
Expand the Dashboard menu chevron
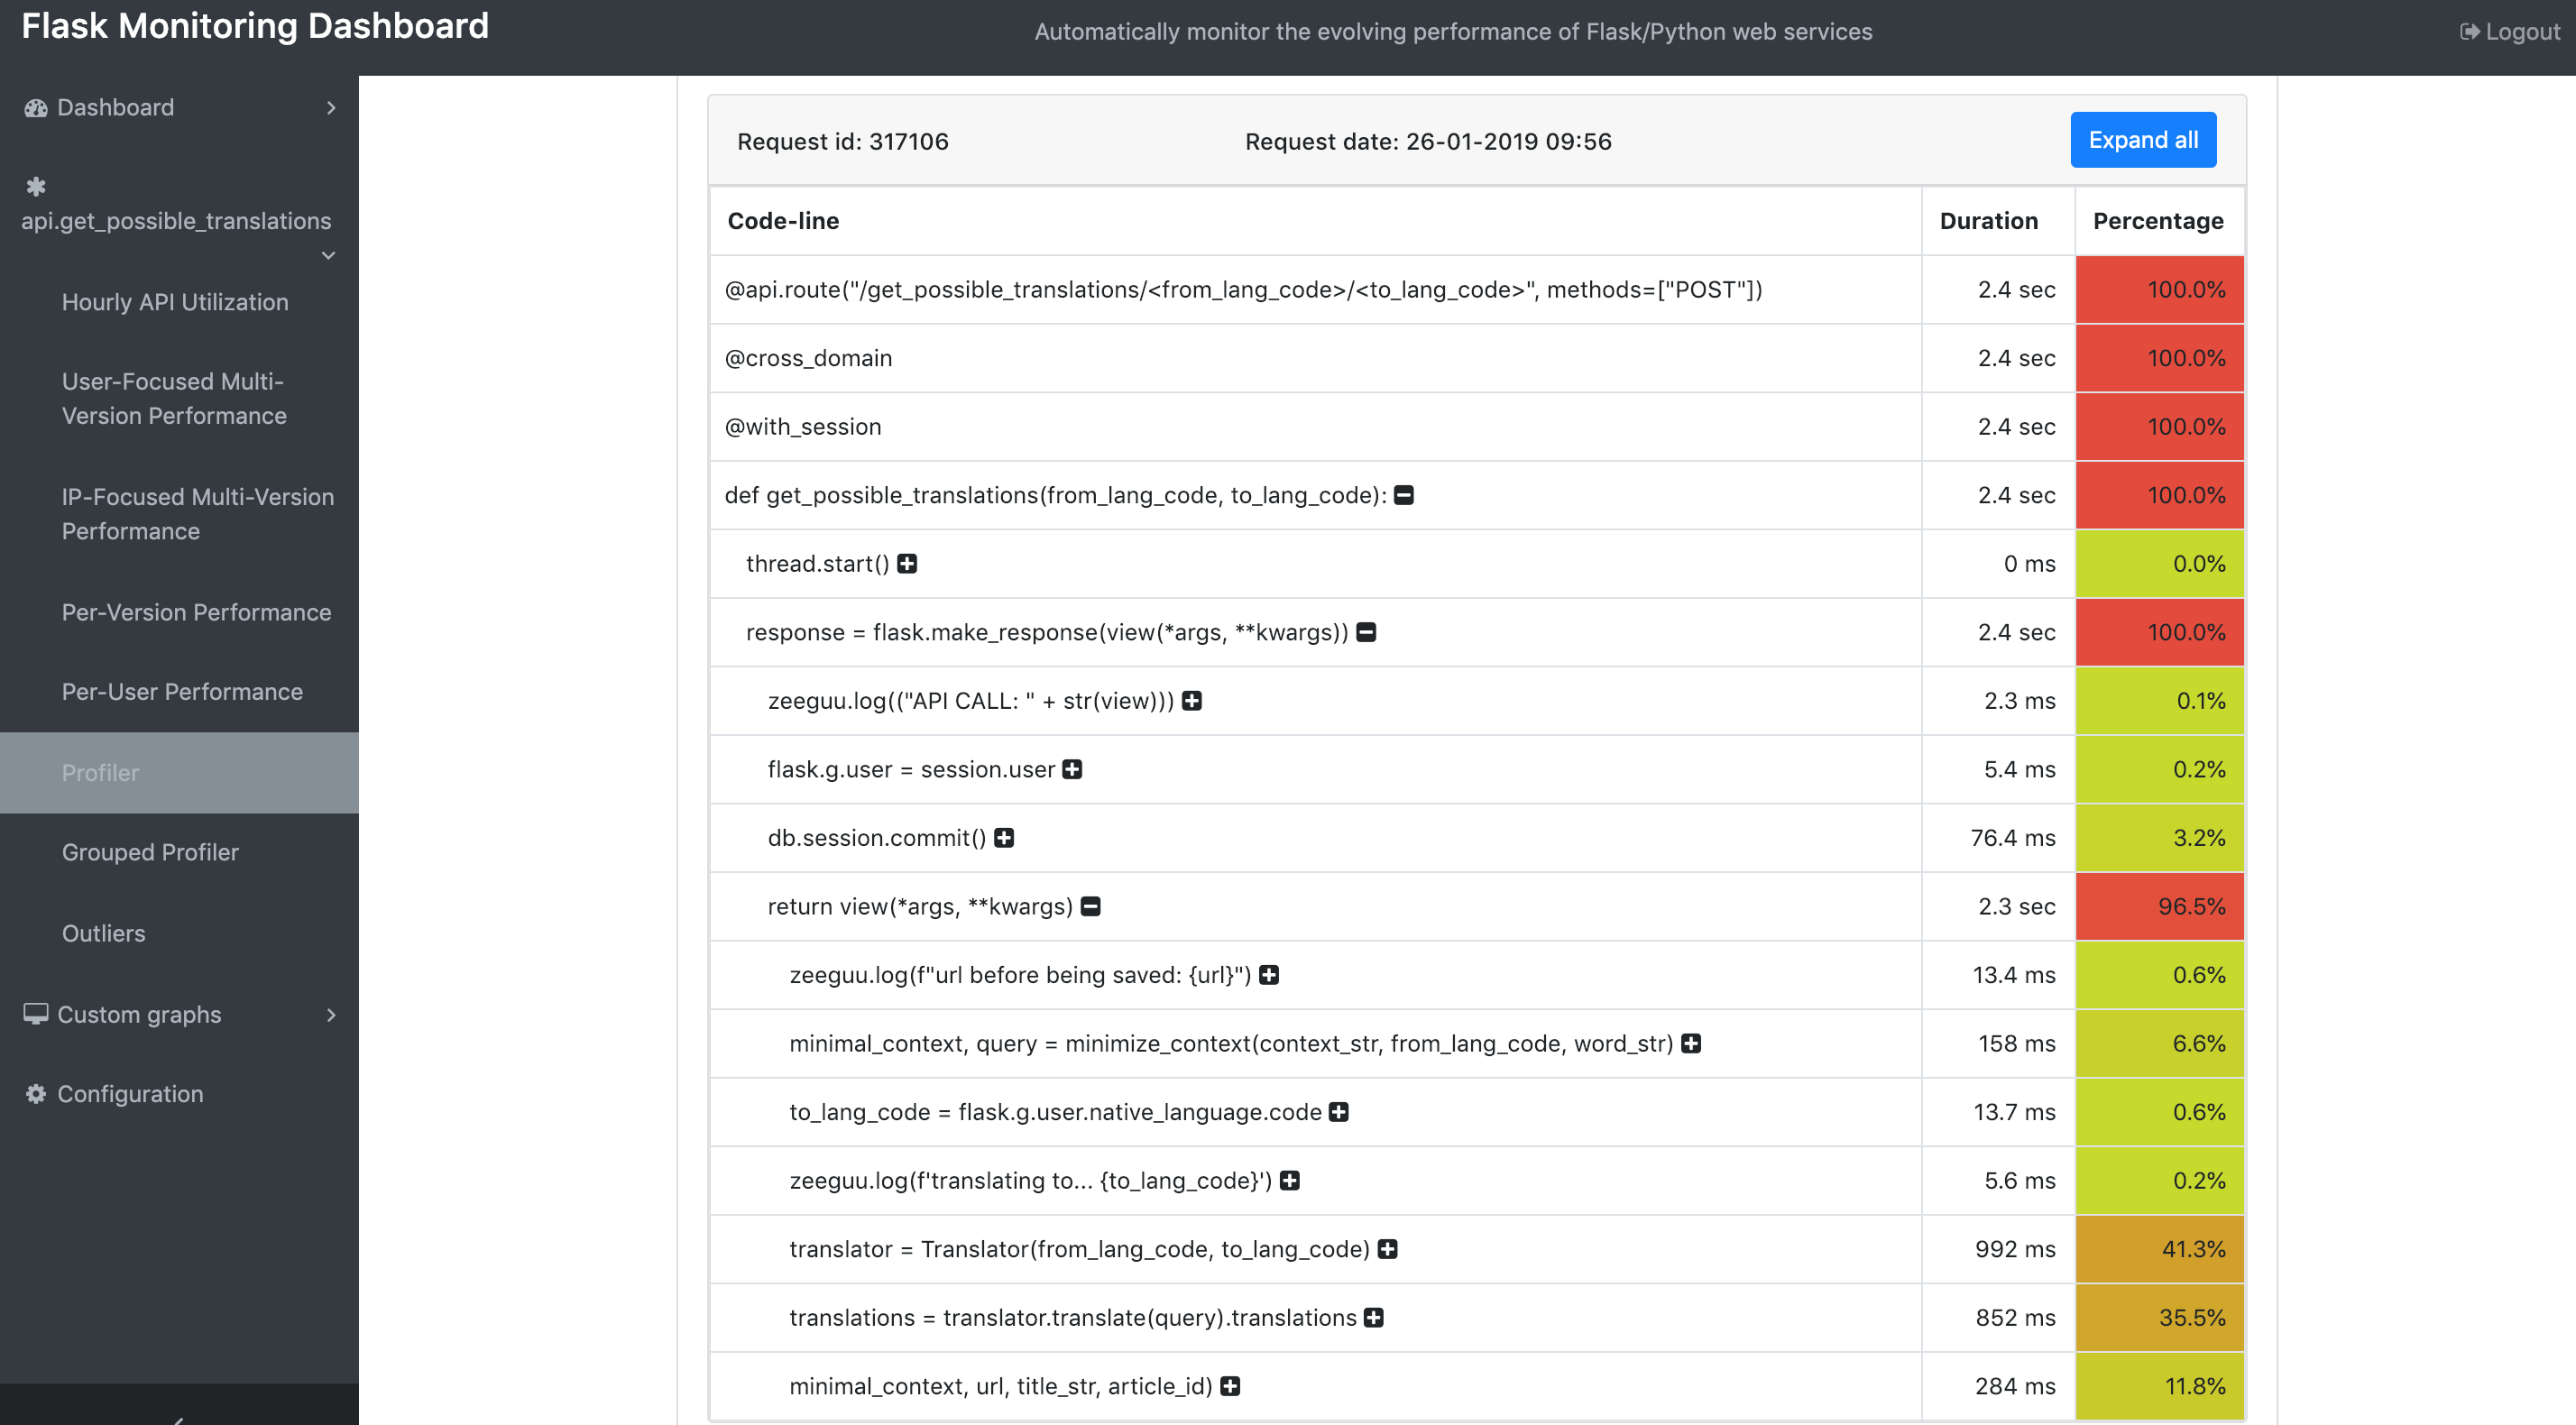pyautogui.click(x=331, y=108)
